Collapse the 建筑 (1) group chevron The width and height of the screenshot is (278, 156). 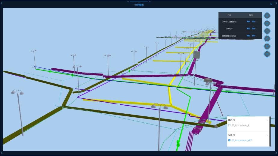[x=267, y=120]
